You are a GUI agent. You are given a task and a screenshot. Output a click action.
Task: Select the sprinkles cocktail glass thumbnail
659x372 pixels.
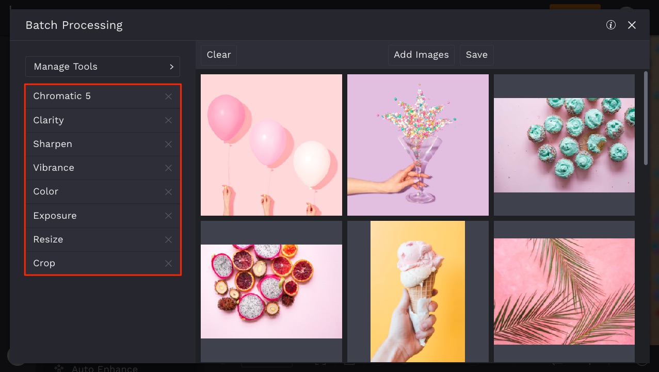tap(418, 145)
